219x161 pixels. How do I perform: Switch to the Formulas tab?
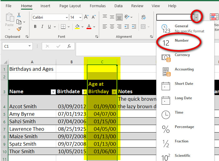98,6
